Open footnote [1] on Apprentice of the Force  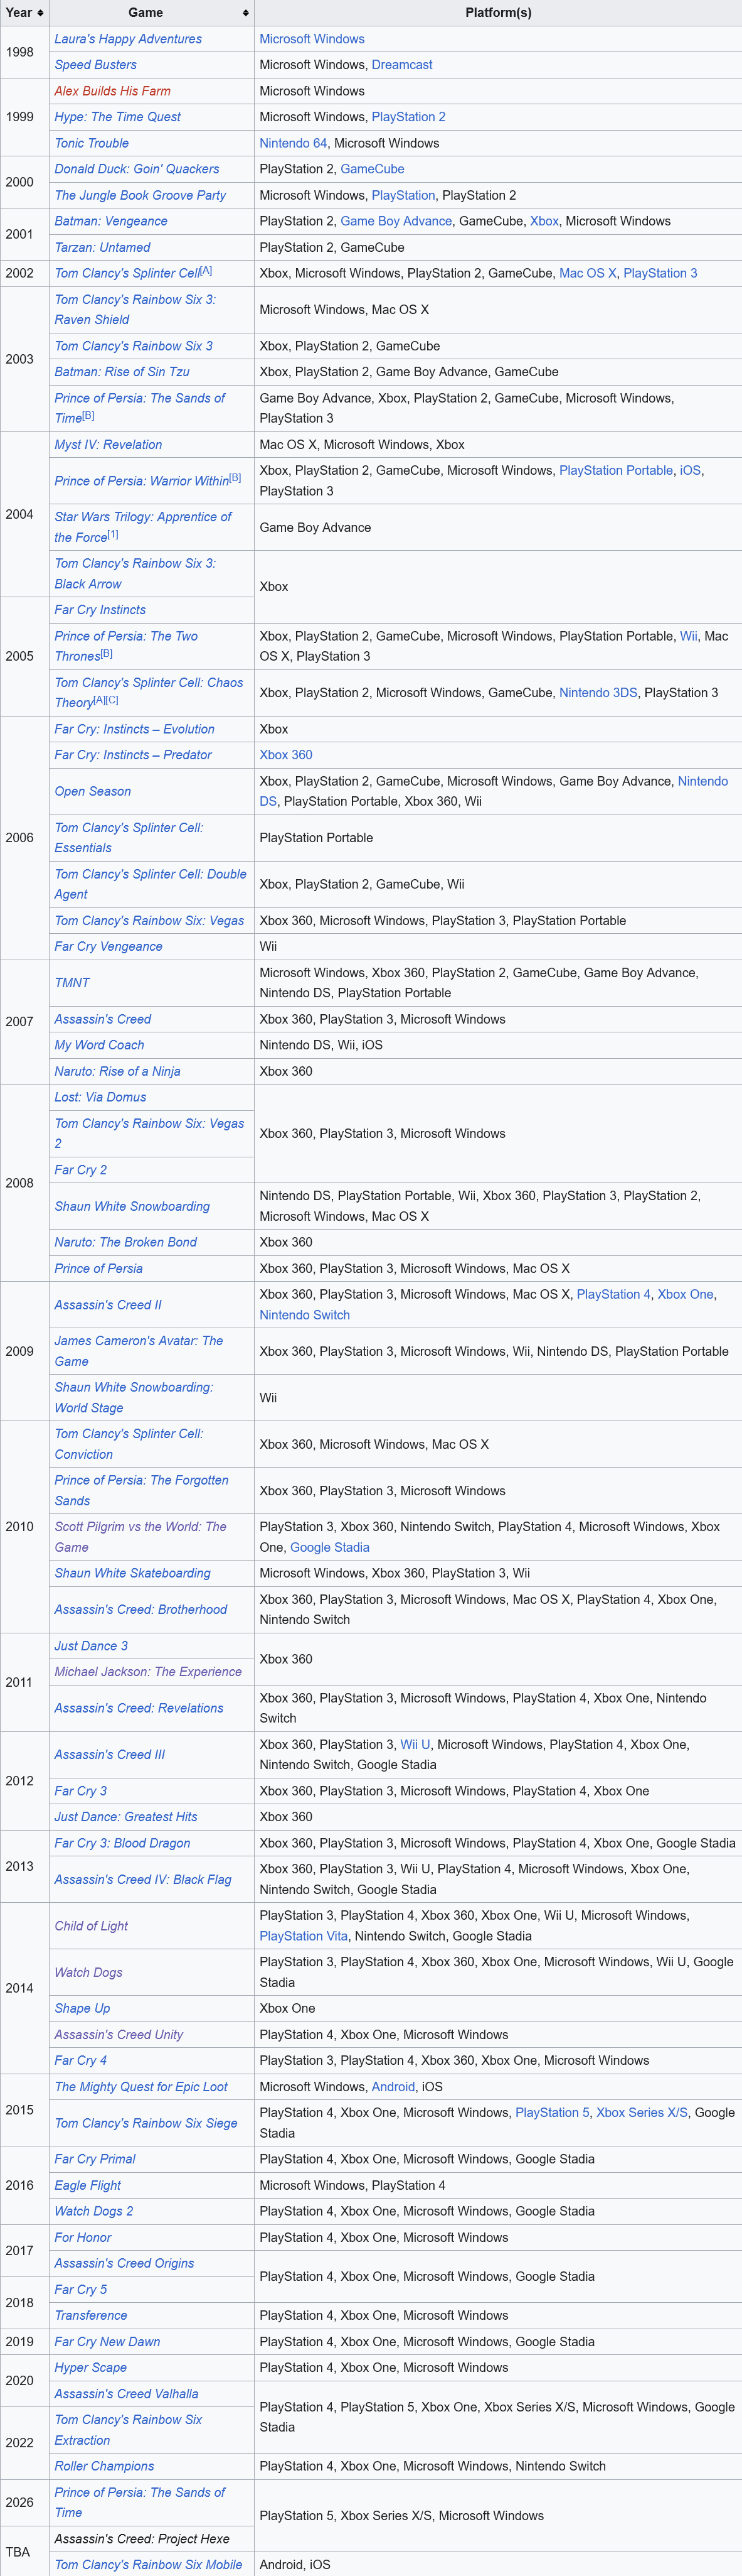113,534
